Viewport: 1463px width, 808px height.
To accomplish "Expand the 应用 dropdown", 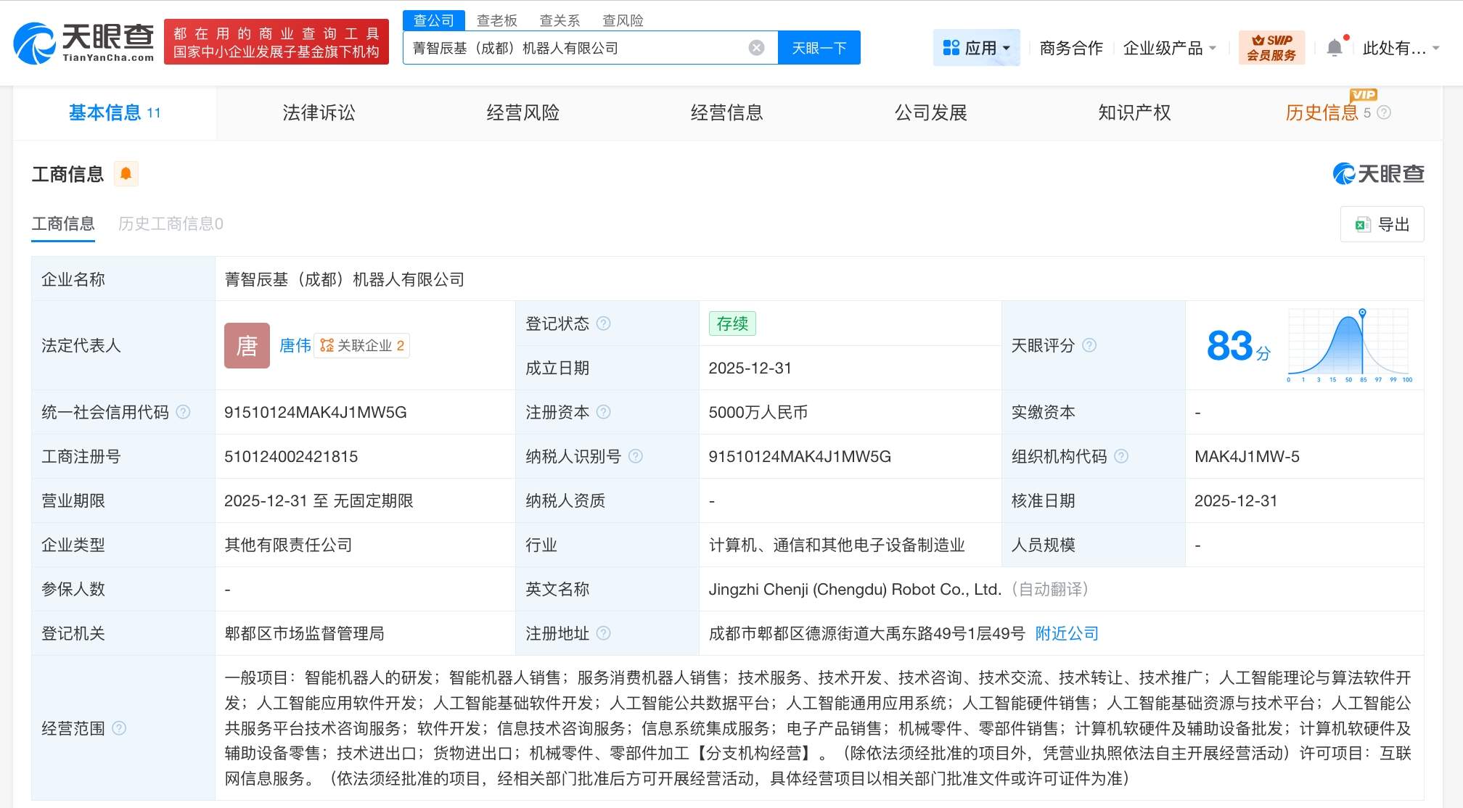I will pos(976,46).
